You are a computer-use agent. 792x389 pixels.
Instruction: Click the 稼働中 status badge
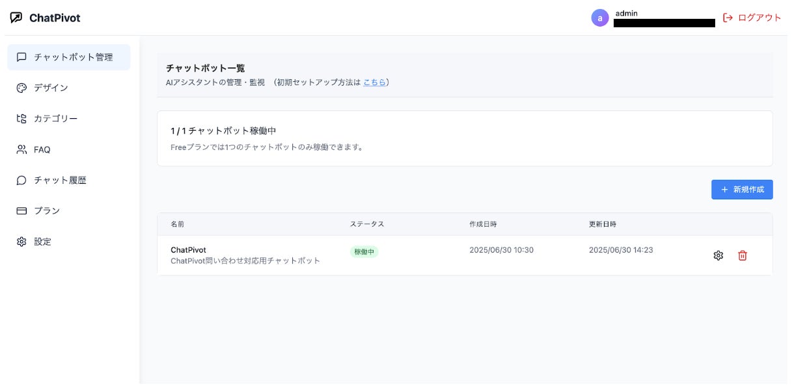coord(364,252)
